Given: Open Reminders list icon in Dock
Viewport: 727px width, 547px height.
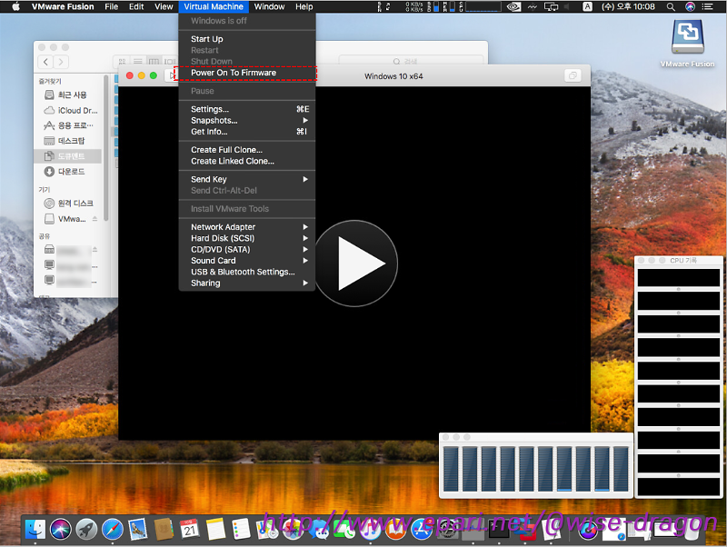Looking at the screenshot, I should coord(241,530).
